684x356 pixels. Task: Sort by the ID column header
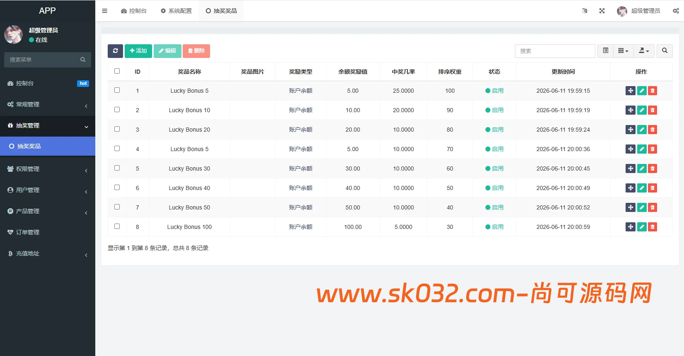click(x=138, y=72)
